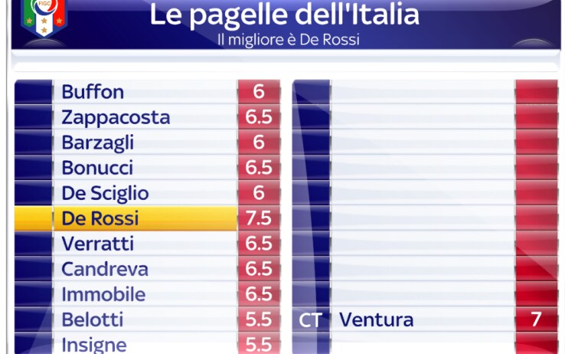Click the 'Le pagelle dell'Italia' title
This screenshot has height=354, width=565.
[284, 15]
